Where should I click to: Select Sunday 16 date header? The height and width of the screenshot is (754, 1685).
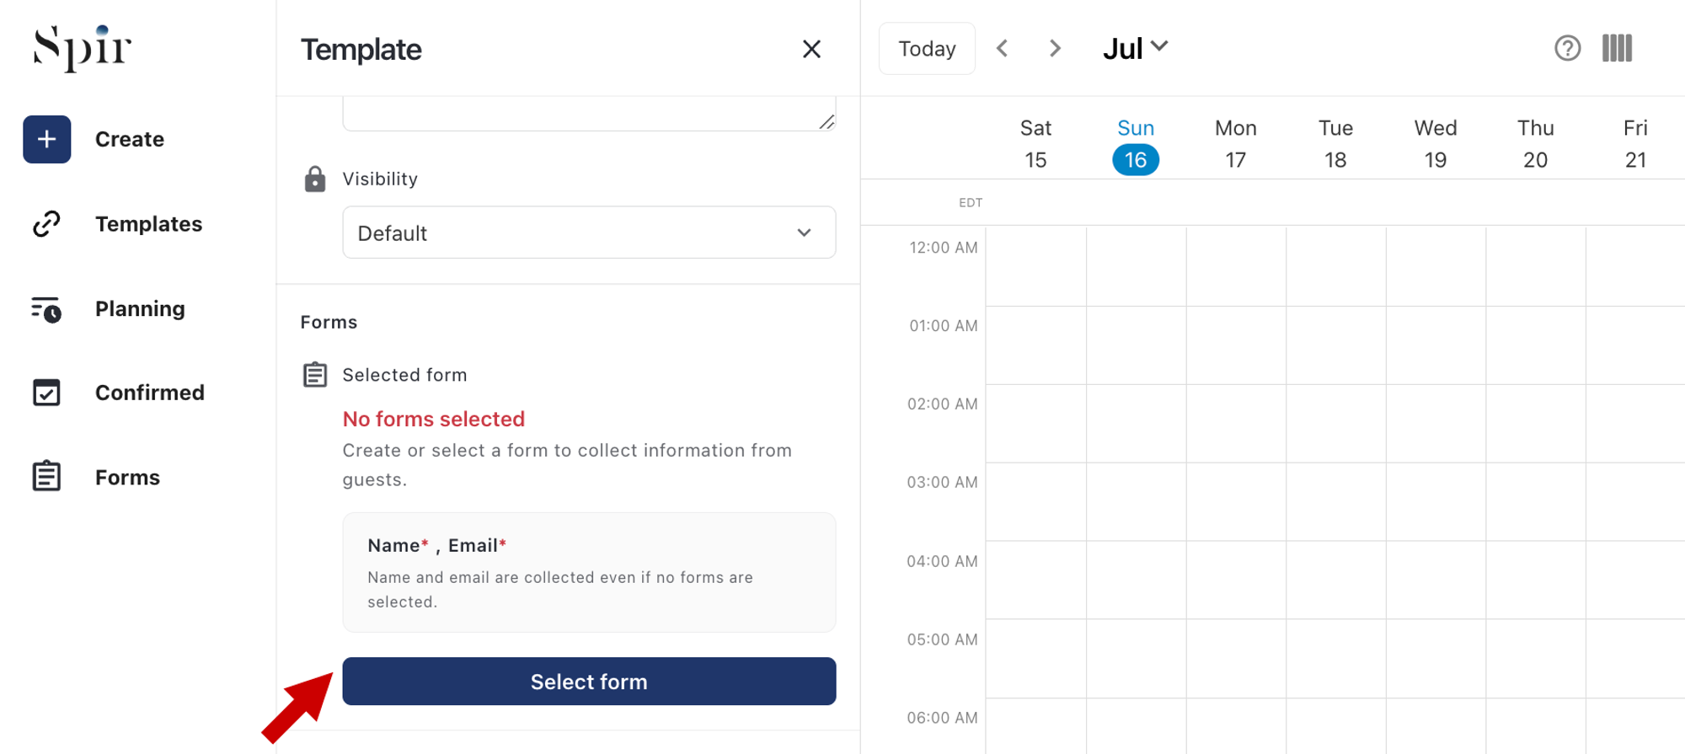tap(1136, 144)
